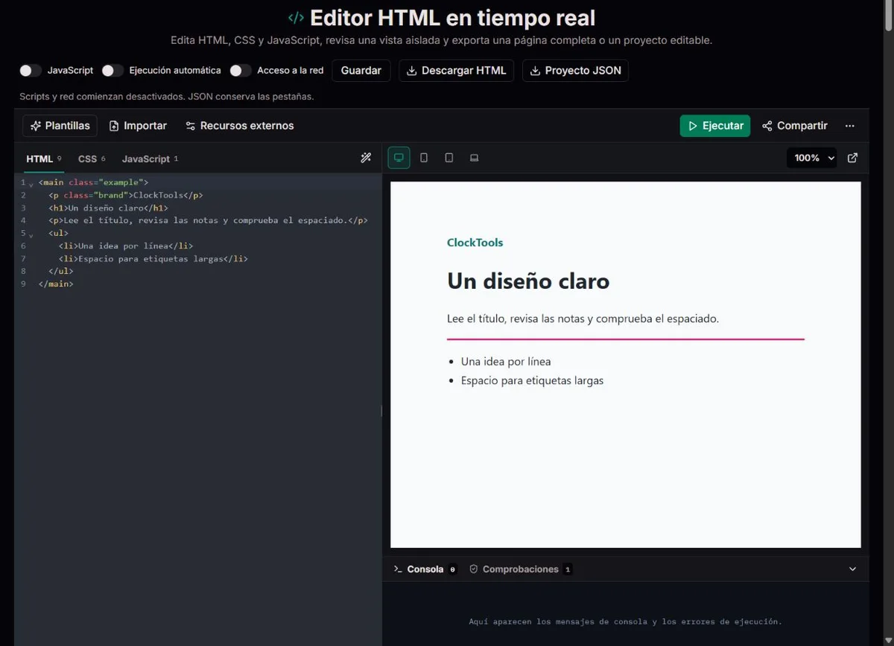
Task: Click the Guardar button
Action: (x=361, y=71)
